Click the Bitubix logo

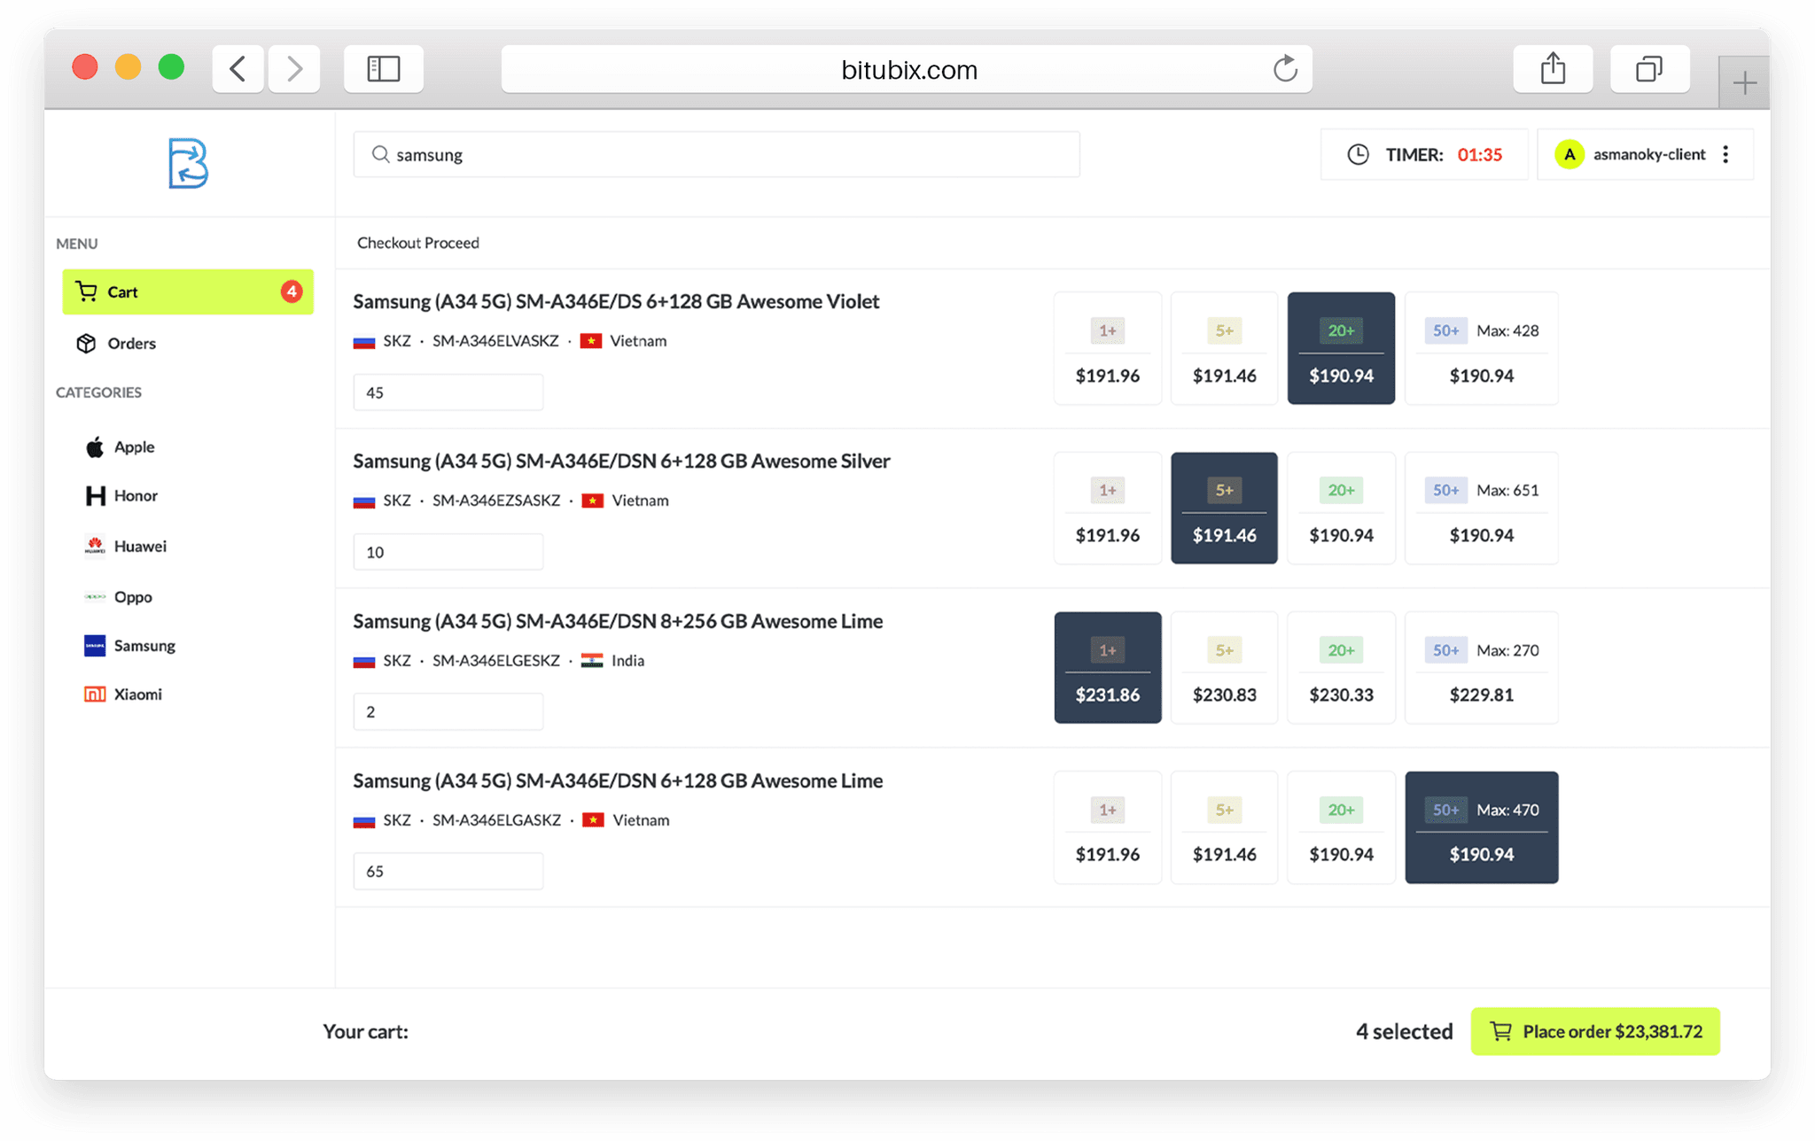coord(188,163)
